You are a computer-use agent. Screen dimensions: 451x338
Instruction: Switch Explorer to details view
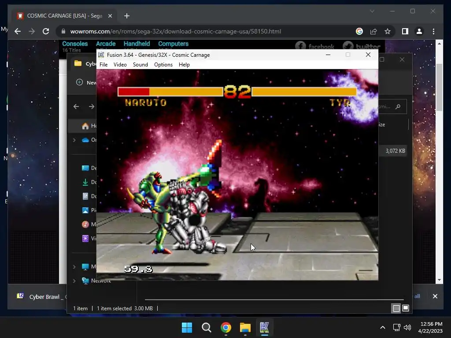396,309
